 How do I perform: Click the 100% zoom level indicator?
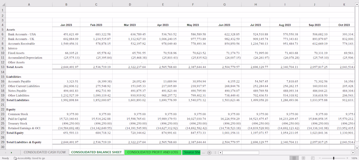(354, 158)
